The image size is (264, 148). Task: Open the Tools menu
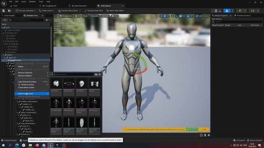point(41,2)
